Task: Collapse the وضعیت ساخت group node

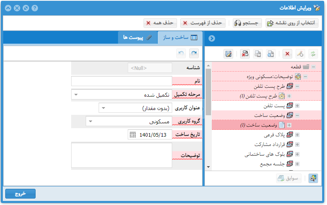Action: 297,115
